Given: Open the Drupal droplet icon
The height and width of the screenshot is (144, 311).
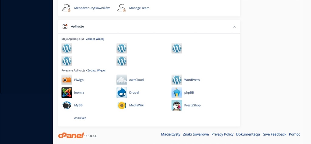Looking at the screenshot, I should (x=122, y=92).
